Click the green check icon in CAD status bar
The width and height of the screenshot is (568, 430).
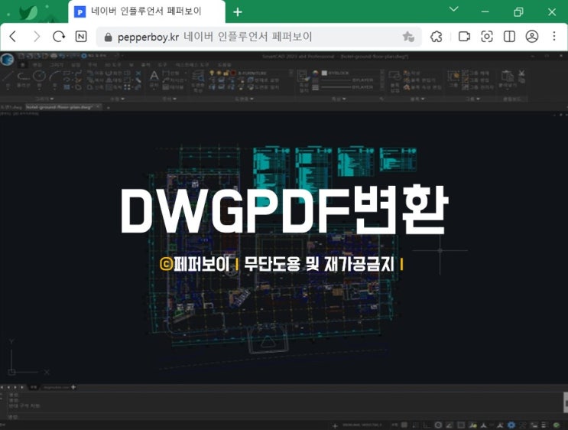557,425
